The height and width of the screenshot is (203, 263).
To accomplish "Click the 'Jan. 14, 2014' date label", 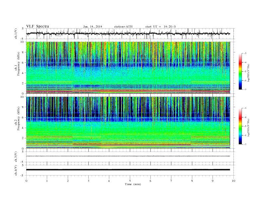I will [x=93, y=27].
